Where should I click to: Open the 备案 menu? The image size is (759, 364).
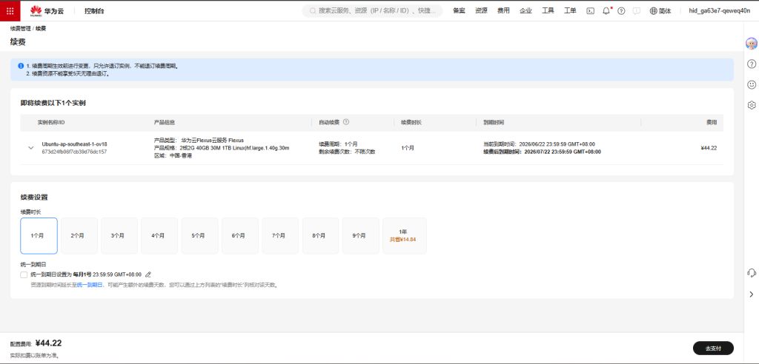[459, 10]
